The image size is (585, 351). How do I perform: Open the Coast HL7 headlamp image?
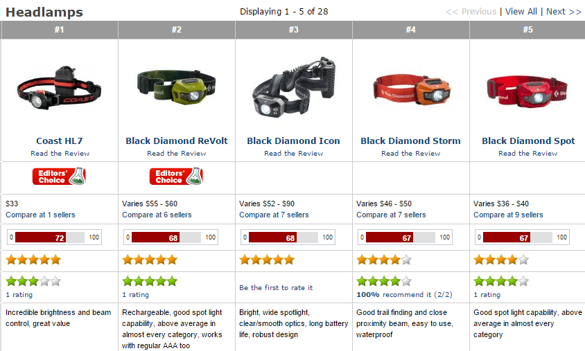[59, 88]
